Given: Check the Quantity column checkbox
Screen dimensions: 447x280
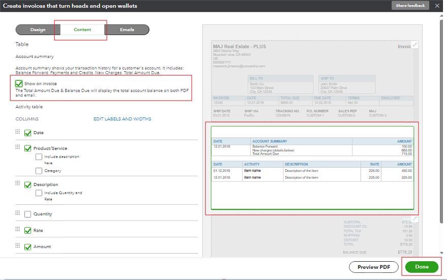Looking at the screenshot, I should (x=27, y=214).
